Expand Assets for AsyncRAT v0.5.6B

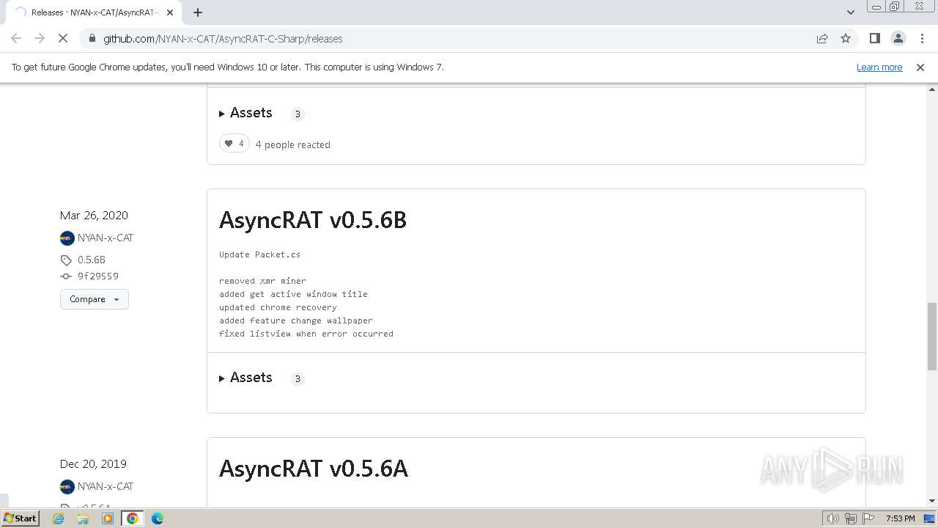click(x=245, y=378)
